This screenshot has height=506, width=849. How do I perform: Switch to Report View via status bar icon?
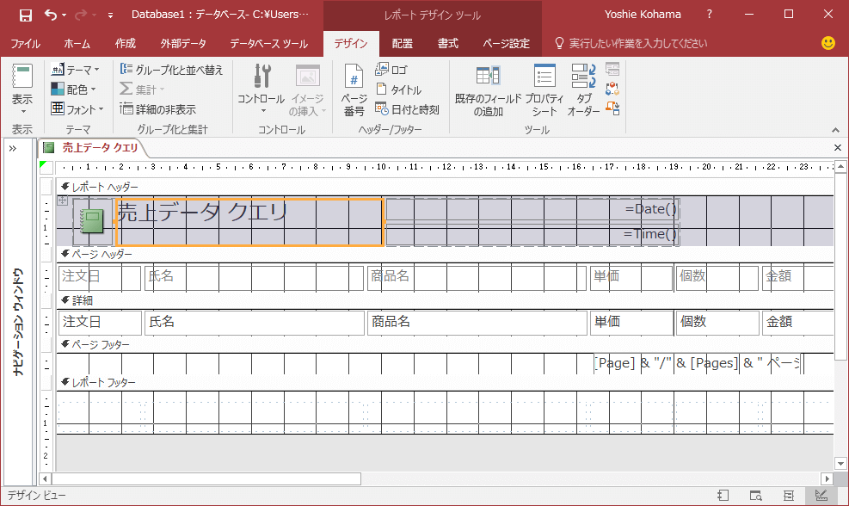tap(723, 495)
